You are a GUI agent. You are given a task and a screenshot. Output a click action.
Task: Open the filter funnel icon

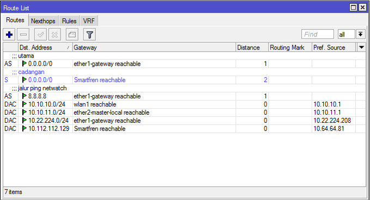89,35
